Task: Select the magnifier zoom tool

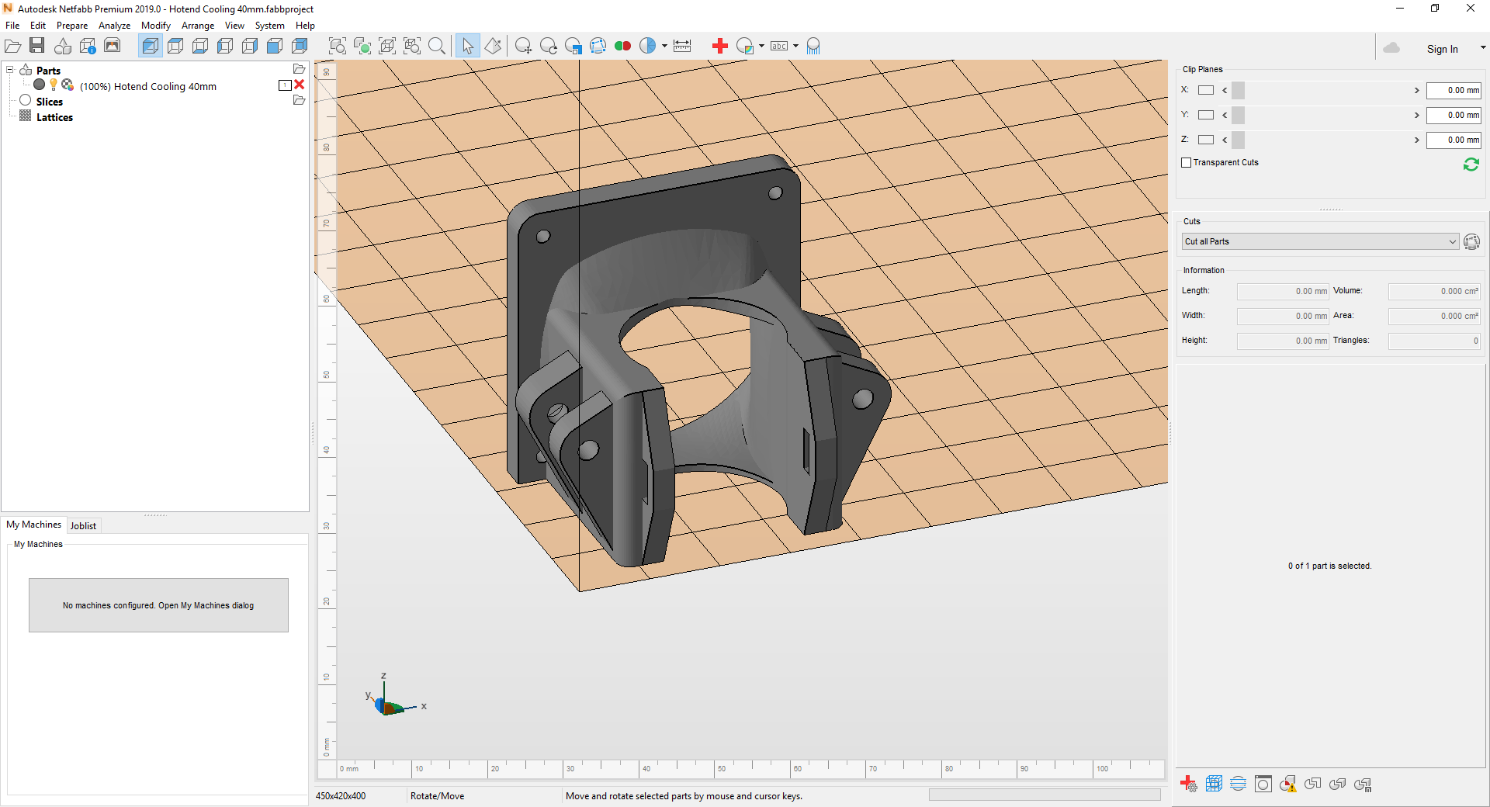Action: (437, 46)
